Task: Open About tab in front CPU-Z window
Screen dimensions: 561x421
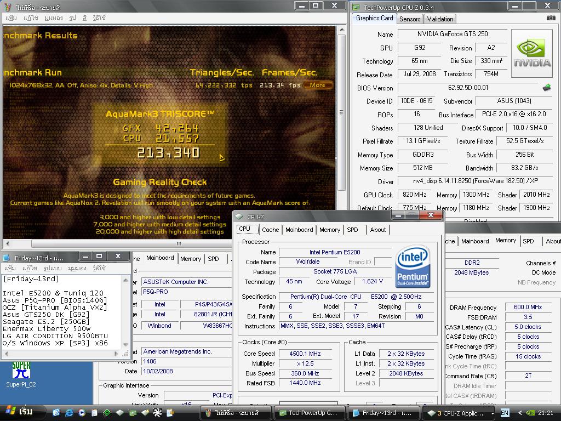Action: pyautogui.click(x=378, y=230)
